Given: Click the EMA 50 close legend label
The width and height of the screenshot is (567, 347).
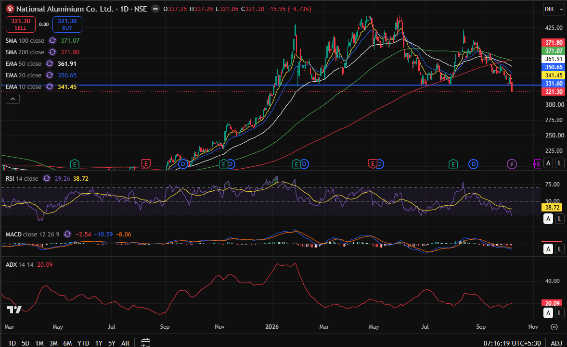Looking at the screenshot, I should tap(24, 64).
